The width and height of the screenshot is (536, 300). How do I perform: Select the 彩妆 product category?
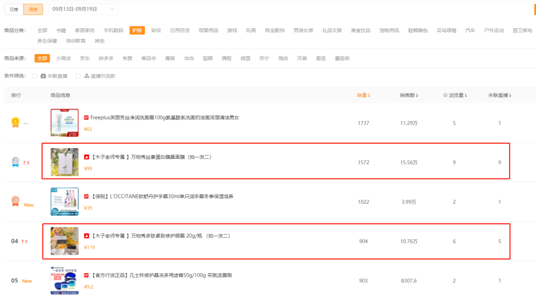point(156,30)
